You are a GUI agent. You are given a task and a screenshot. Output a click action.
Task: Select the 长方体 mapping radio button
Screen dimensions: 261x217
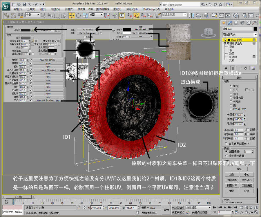pos(231,102)
